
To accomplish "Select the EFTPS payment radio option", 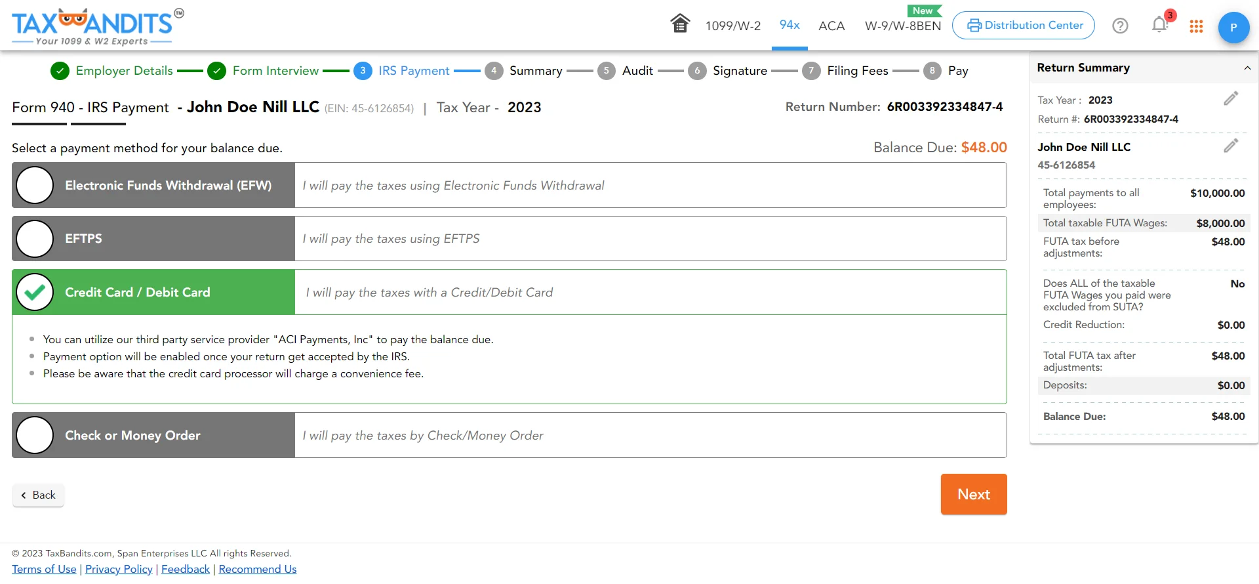I will tap(35, 239).
